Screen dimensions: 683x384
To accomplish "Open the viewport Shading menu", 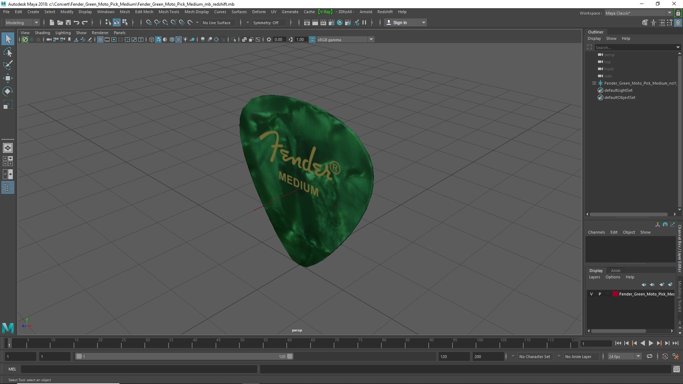I will coord(42,33).
